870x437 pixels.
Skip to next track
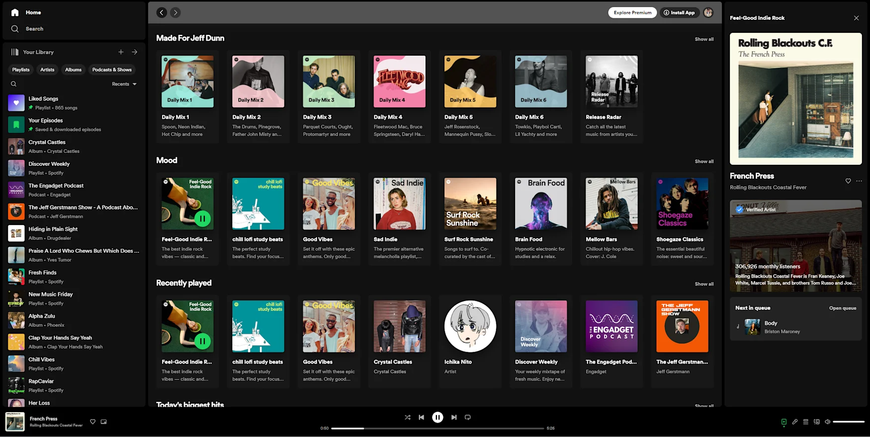[x=454, y=417]
